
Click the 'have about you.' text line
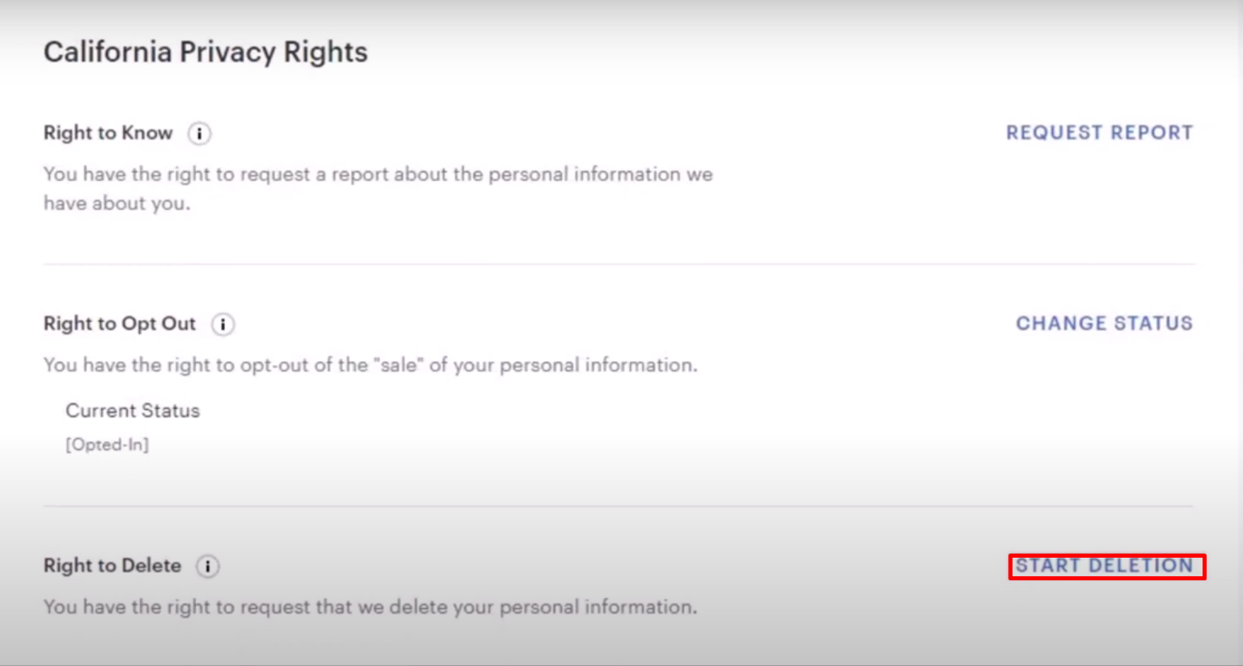tap(117, 203)
